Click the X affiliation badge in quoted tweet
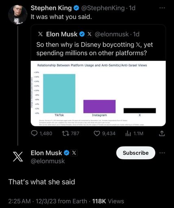The width and height of the screenshot is (174, 208). click(89, 34)
